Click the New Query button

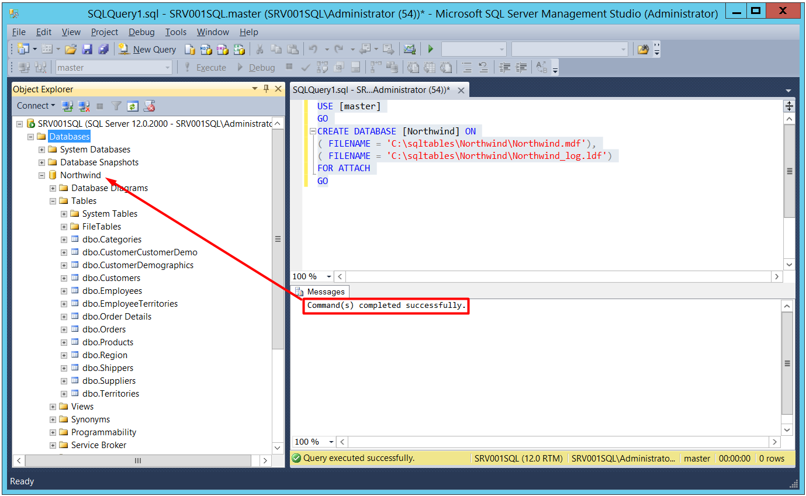click(147, 50)
